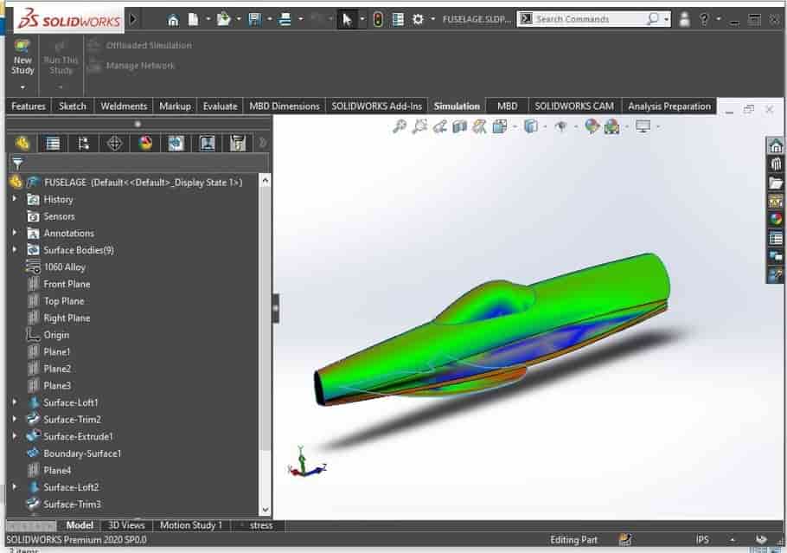Click the Edit Appearance sphere icon

click(x=593, y=126)
